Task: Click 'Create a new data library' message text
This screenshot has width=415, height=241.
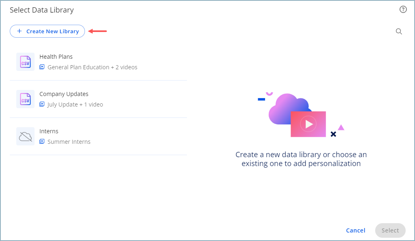Action: [x=301, y=159]
